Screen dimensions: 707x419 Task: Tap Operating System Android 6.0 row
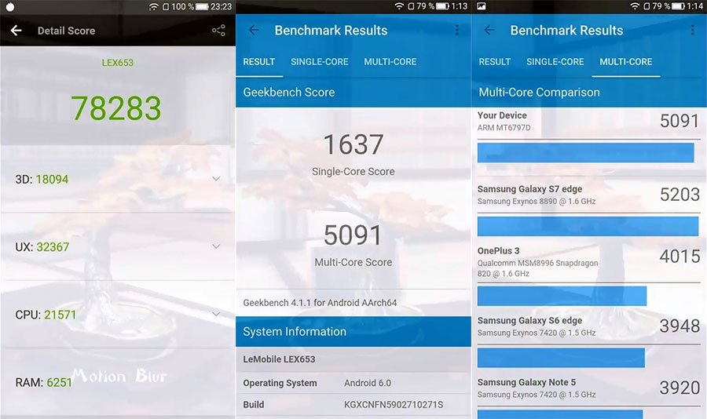point(353,383)
